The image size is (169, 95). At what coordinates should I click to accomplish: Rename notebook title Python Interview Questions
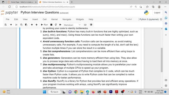point(40,12)
